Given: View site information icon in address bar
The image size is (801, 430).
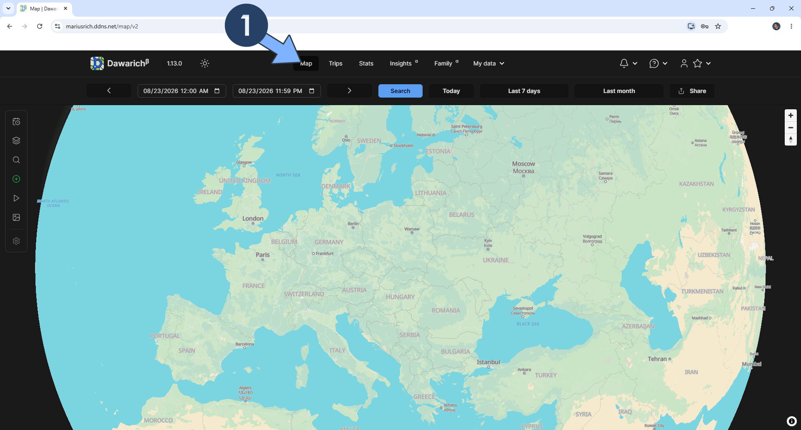Looking at the screenshot, I should [x=58, y=26].
